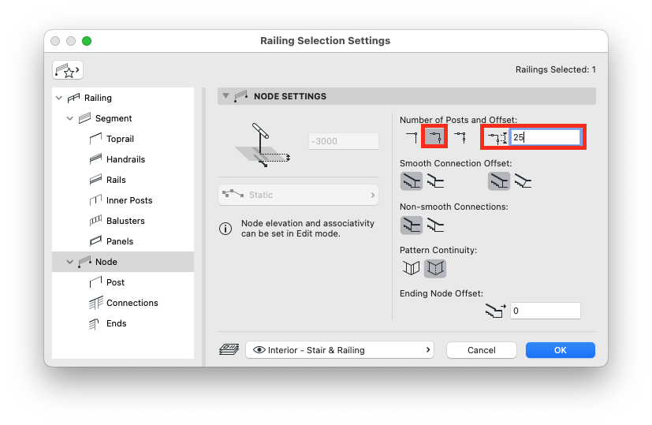The width and height of the screenshot is (652, 425).
Task: Click the post offset value field
Action: [545, 137]
